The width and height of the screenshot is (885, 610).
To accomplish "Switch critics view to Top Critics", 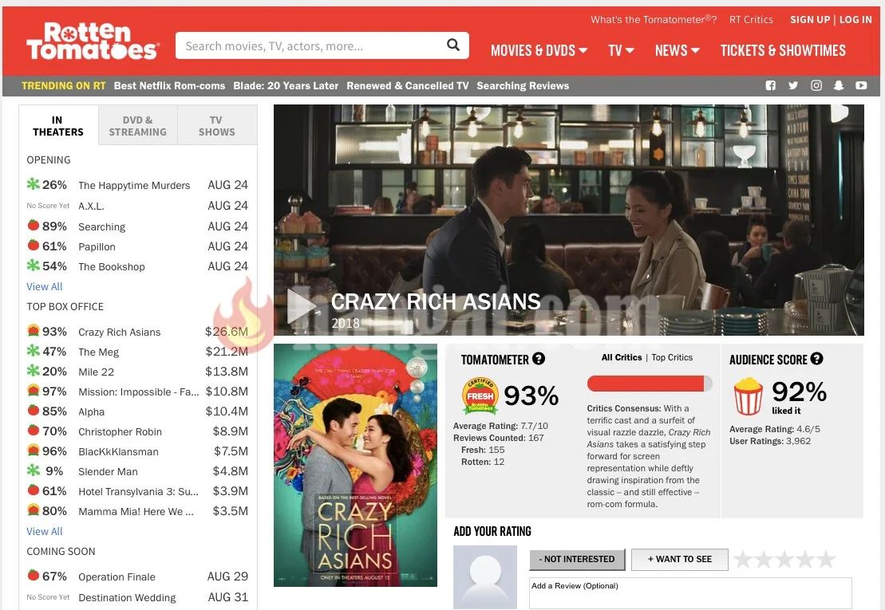I will coord(672,357).
